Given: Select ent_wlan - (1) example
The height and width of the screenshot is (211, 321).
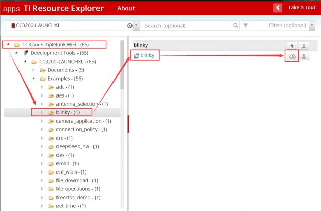Looking at the screenshot, I should [x=71, y=172].
